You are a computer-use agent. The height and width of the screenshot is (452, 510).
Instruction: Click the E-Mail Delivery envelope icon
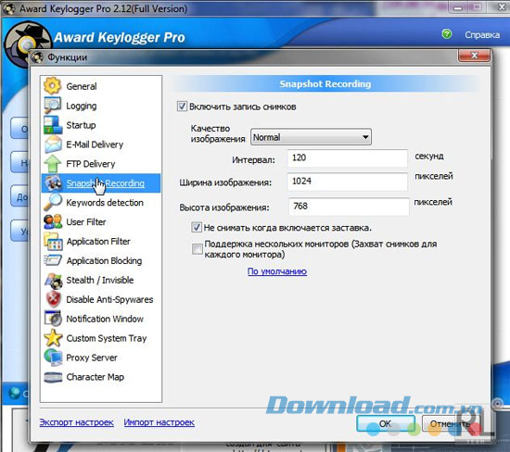coord(53,144)
